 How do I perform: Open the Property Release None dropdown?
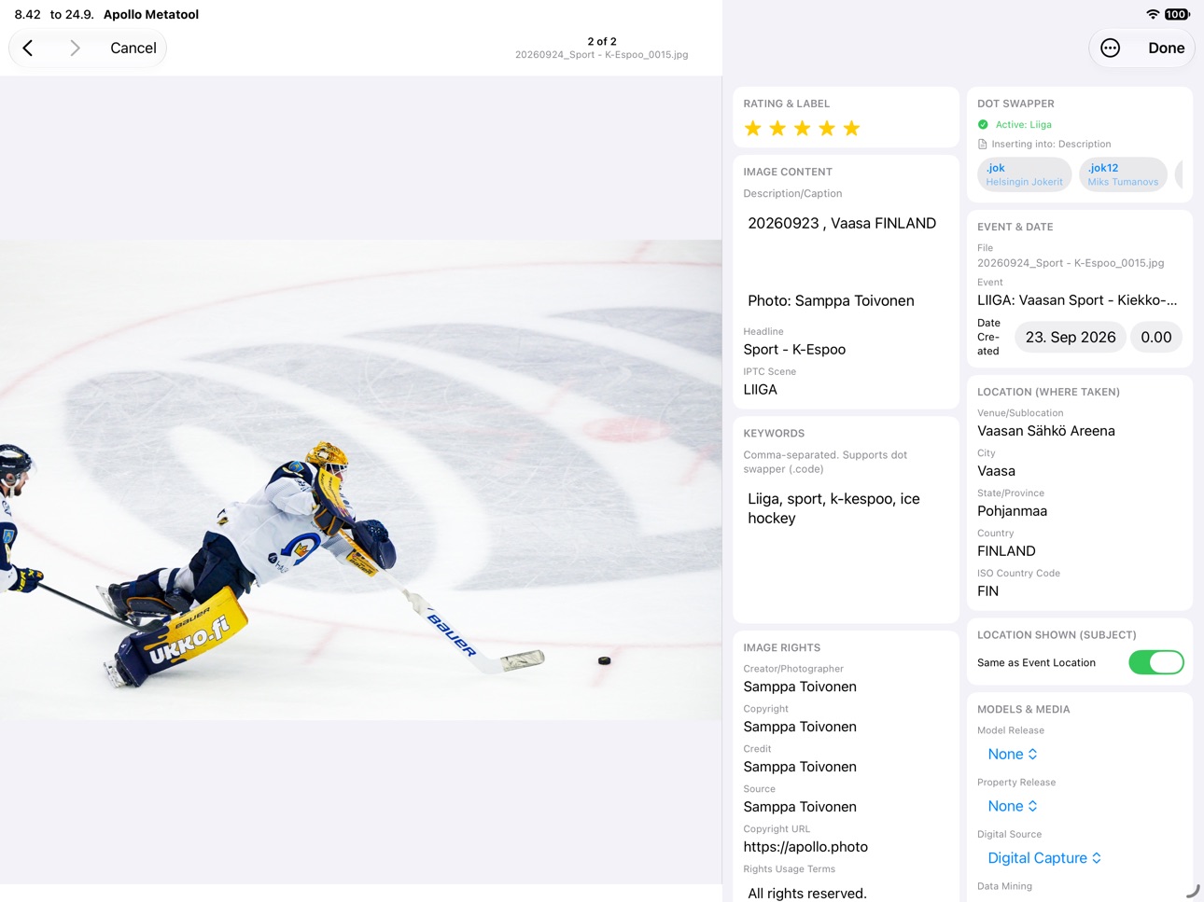[1013, 806]
